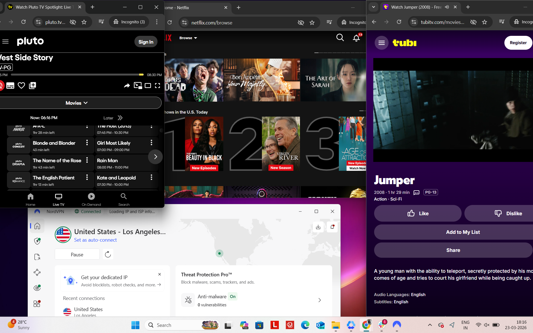Open options for Girl Most Likely
The width and height of the screenshot is (533, 333).
point(151,142)
